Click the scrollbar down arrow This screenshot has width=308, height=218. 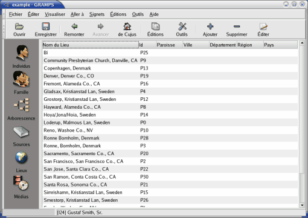point(302,205)
